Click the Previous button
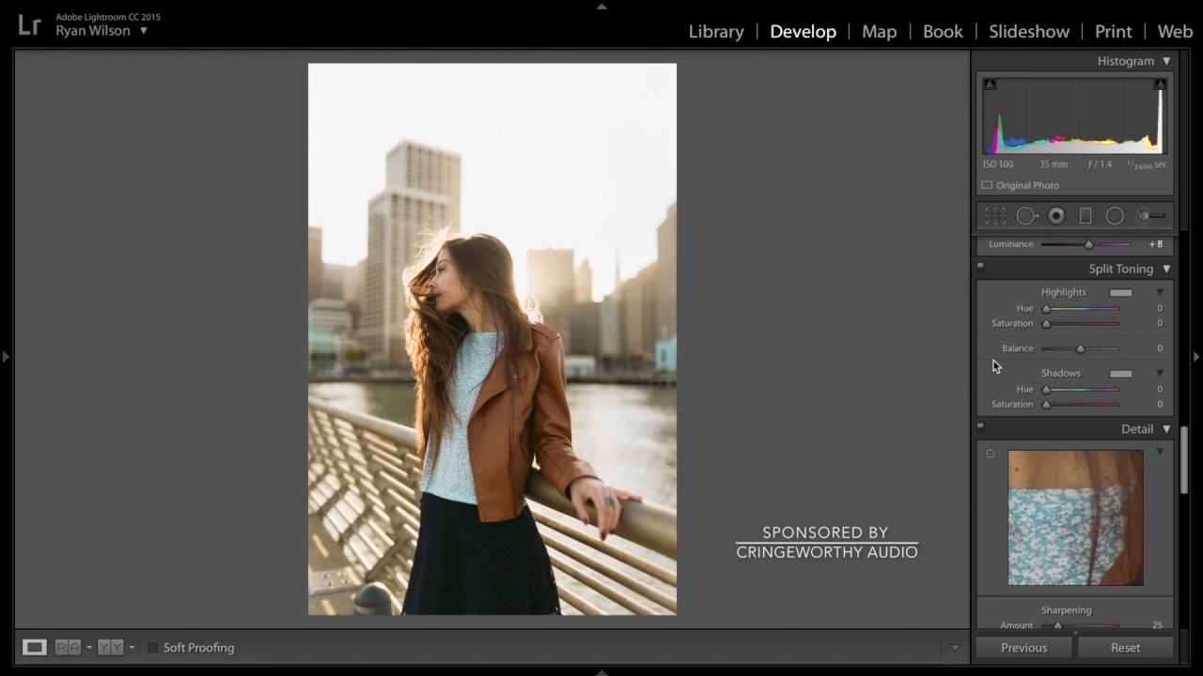This screenshot has height=676, width=1203. coord(1023,648)
